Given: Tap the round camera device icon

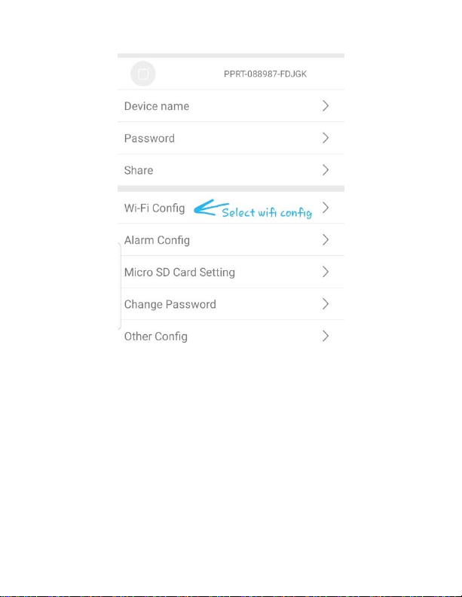Looking at the screenshot, I should (x=143, y=74).
